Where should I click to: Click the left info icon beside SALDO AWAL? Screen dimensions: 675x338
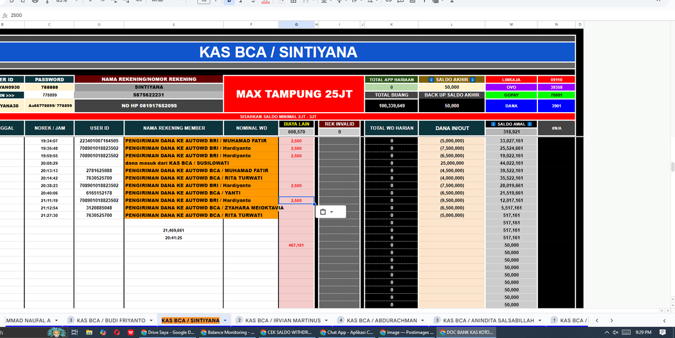[x=493, y=124]
